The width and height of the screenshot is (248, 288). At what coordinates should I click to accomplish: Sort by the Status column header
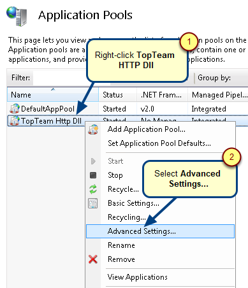pos(117,95)
